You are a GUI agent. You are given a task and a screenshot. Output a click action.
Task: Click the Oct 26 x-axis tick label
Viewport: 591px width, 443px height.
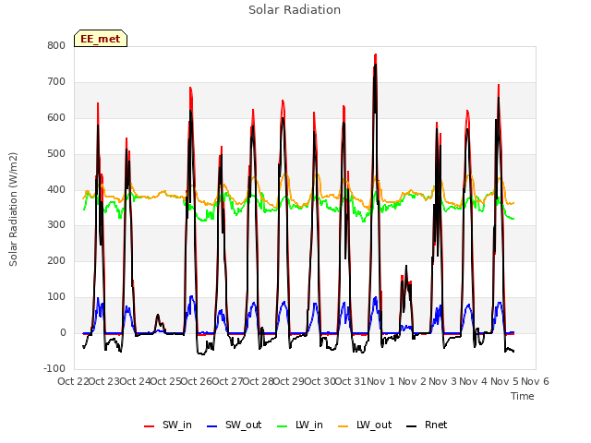197,381
